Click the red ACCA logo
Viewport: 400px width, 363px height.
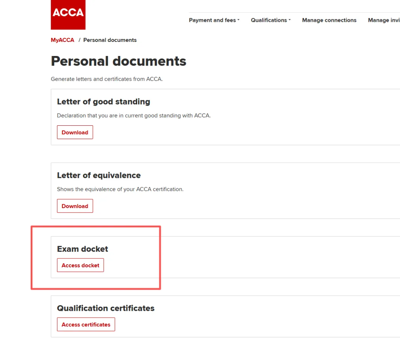pyautogui.click(x=68, y=15)
